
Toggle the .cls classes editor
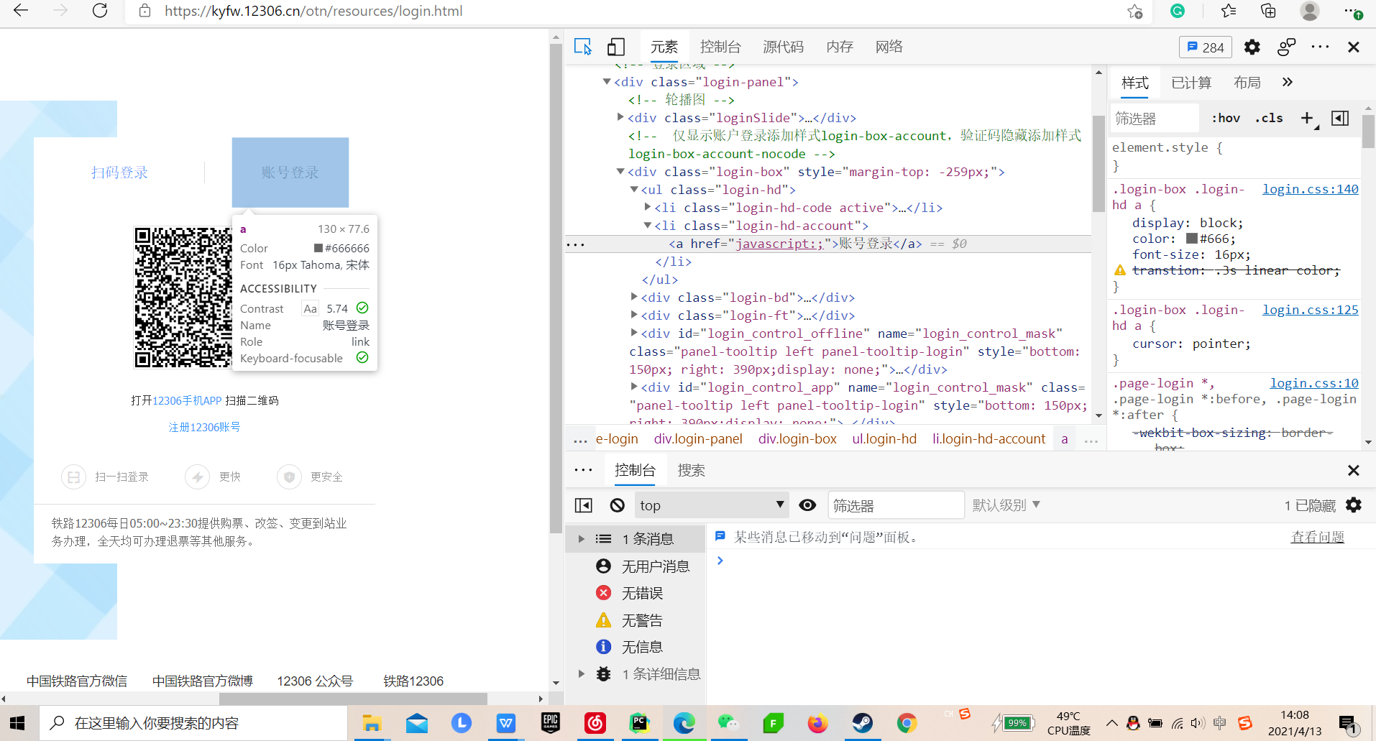click(1269, 118)
